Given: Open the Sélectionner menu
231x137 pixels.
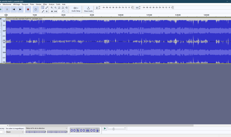Looking at the screenshot, I should 7,4.
